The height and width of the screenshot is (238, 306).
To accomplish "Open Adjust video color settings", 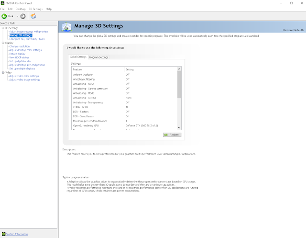I will tap(24, 76).
